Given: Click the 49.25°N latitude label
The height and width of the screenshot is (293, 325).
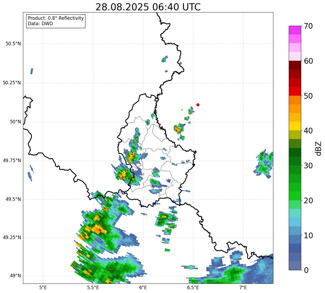Looking at the screenshot, I should coord(12,238).
